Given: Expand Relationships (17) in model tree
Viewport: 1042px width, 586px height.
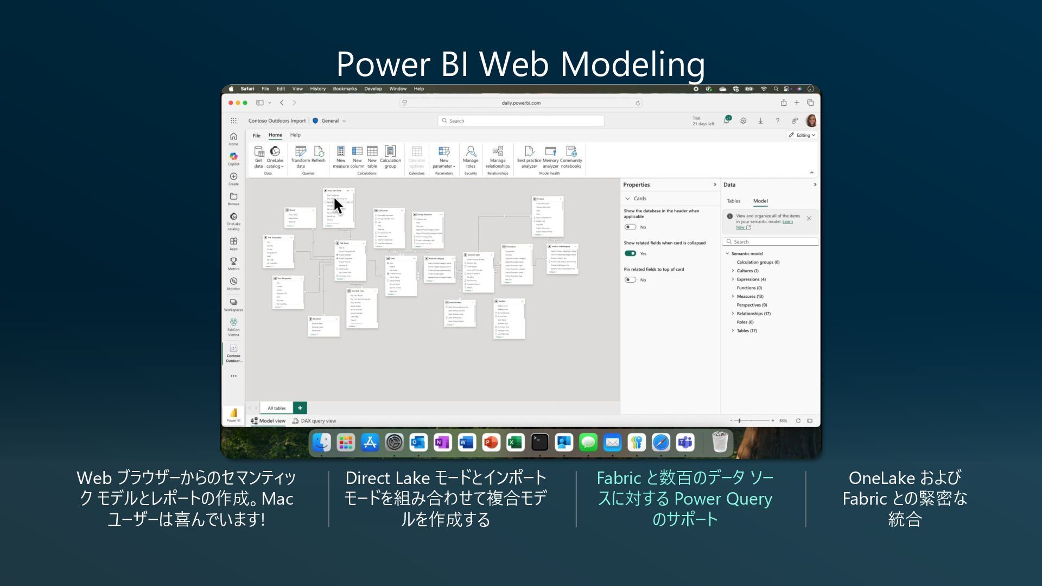Looking at the screenshot, I should (733, 314).
